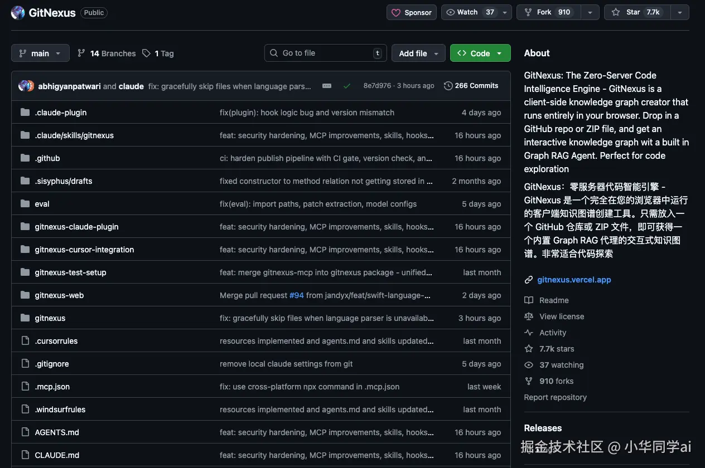Open the Activity link

point(553,333)
